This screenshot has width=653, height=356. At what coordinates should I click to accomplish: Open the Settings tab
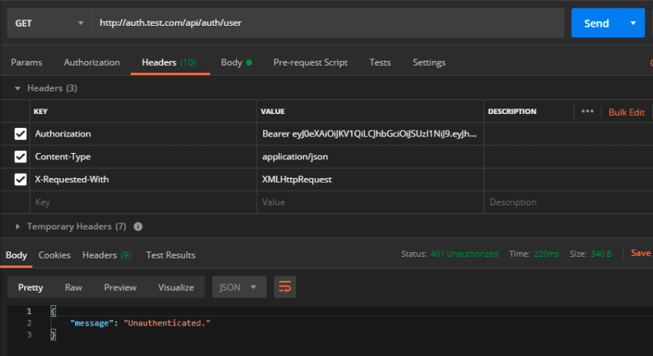[429, 62]
